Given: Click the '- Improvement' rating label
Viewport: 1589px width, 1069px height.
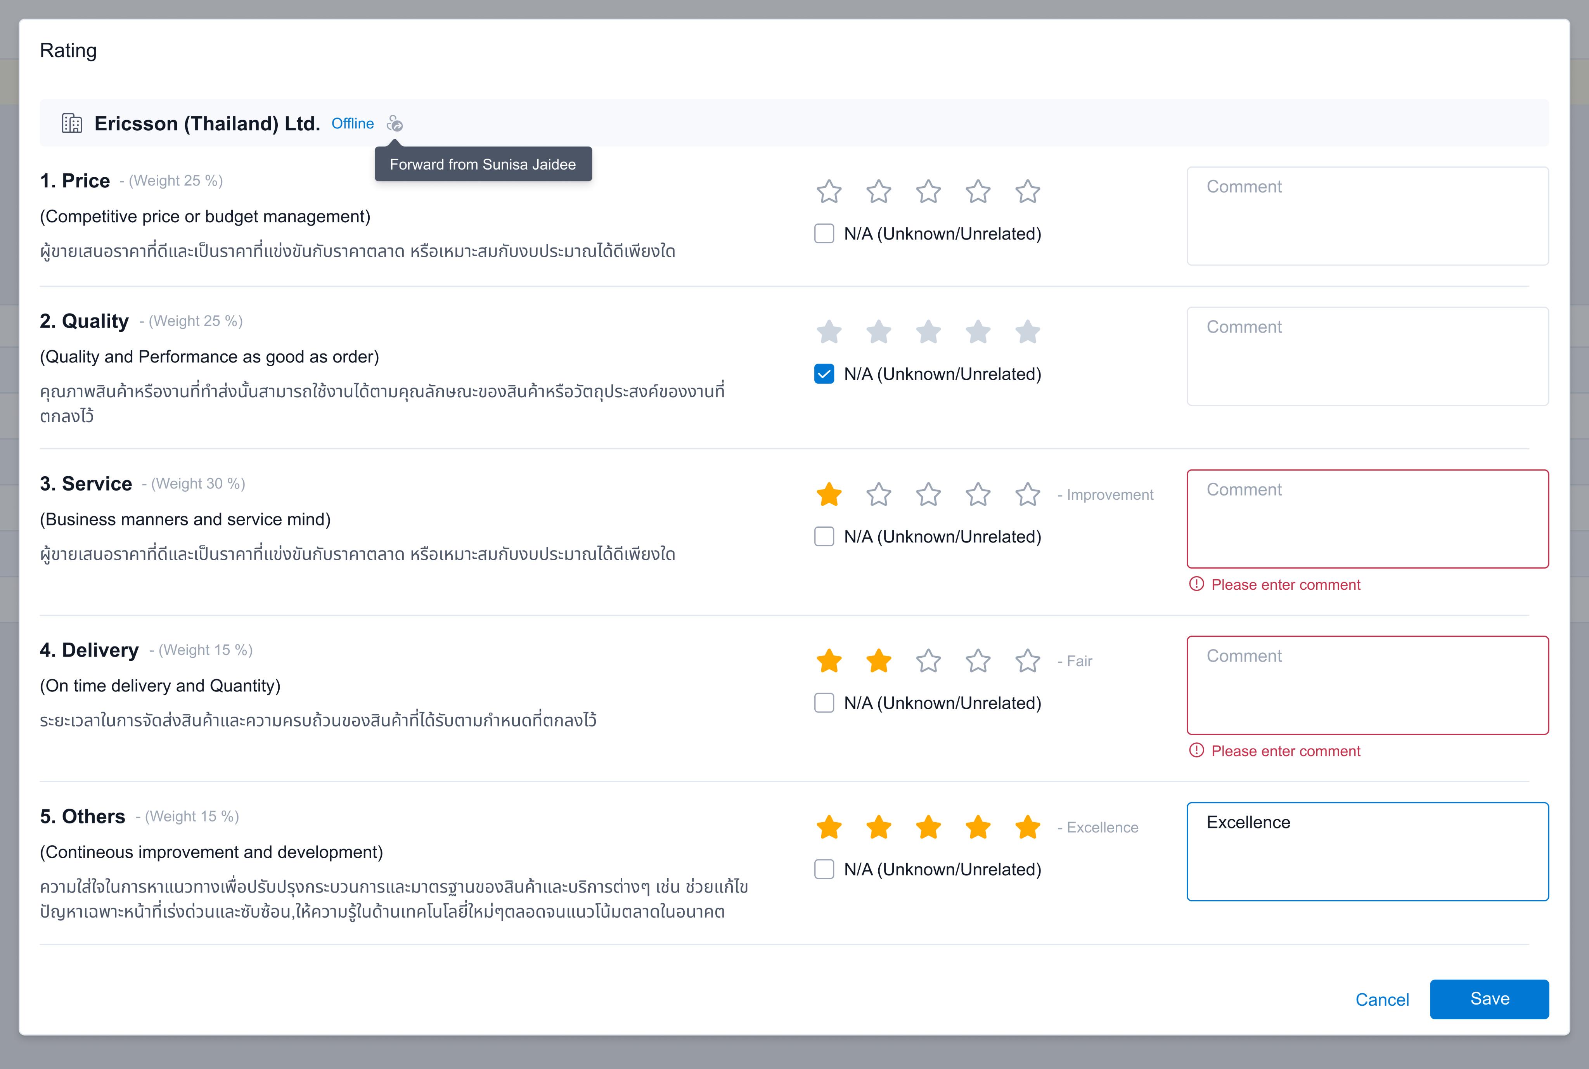Looking at the screenshot, I should [x=1105, y=494].
